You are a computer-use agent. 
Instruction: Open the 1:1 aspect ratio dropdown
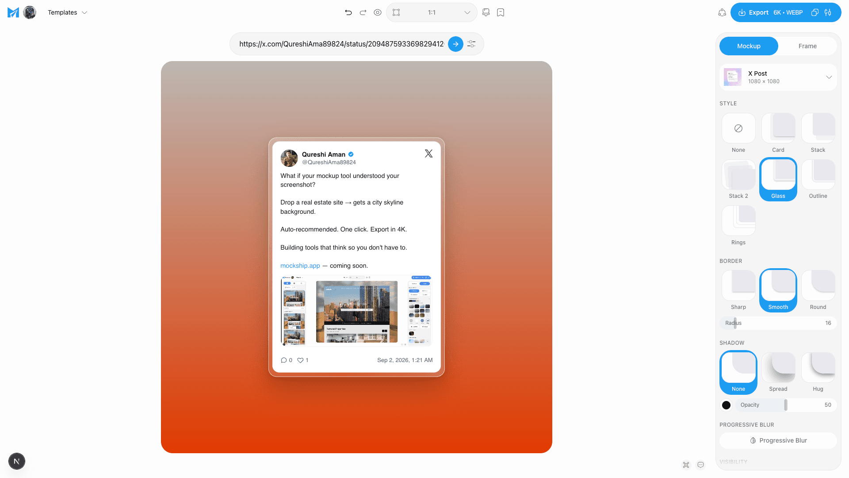tap(432, 12)
